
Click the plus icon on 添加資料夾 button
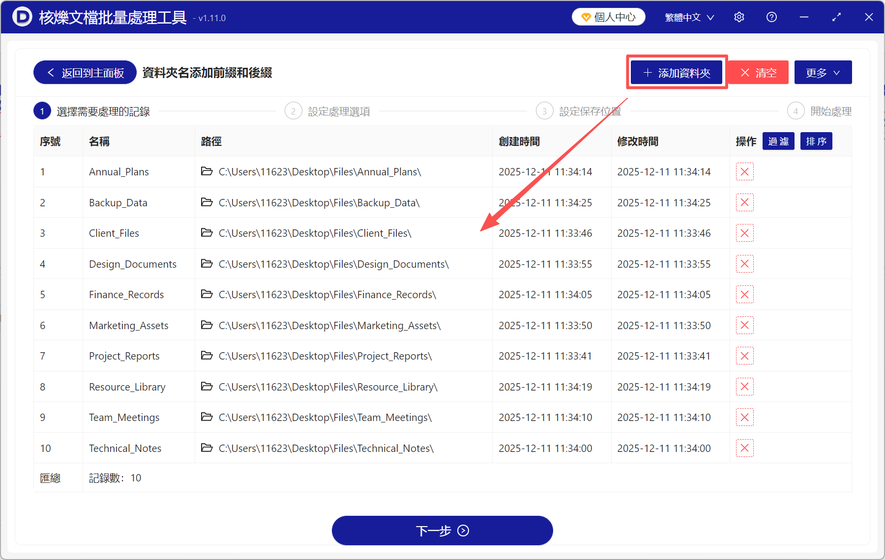[647, 72]
